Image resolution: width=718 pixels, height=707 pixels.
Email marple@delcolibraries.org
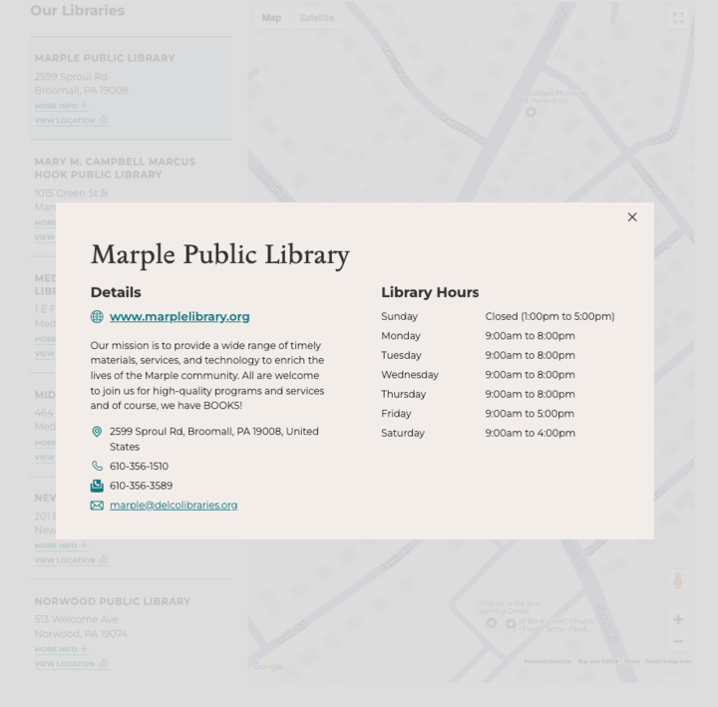pyautogui.click(x=174, y=505)
